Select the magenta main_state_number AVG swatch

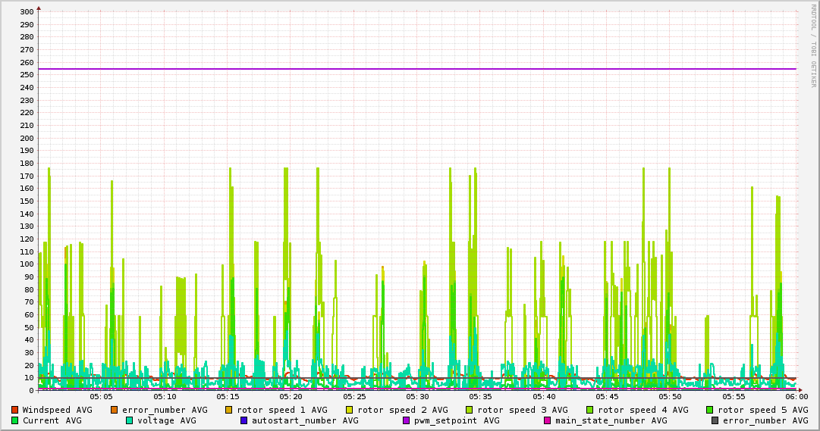[x=548, y=420]
